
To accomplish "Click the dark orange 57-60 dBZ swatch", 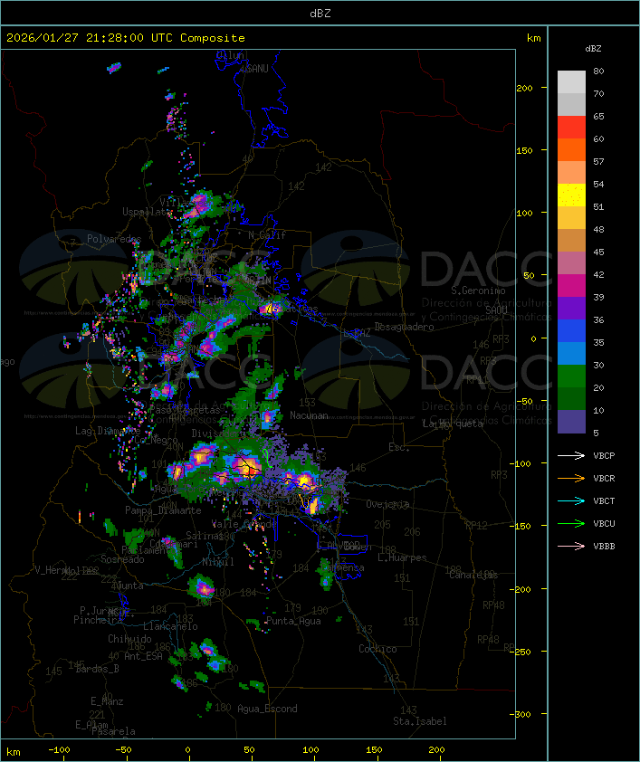I will (x=571, y=149).
